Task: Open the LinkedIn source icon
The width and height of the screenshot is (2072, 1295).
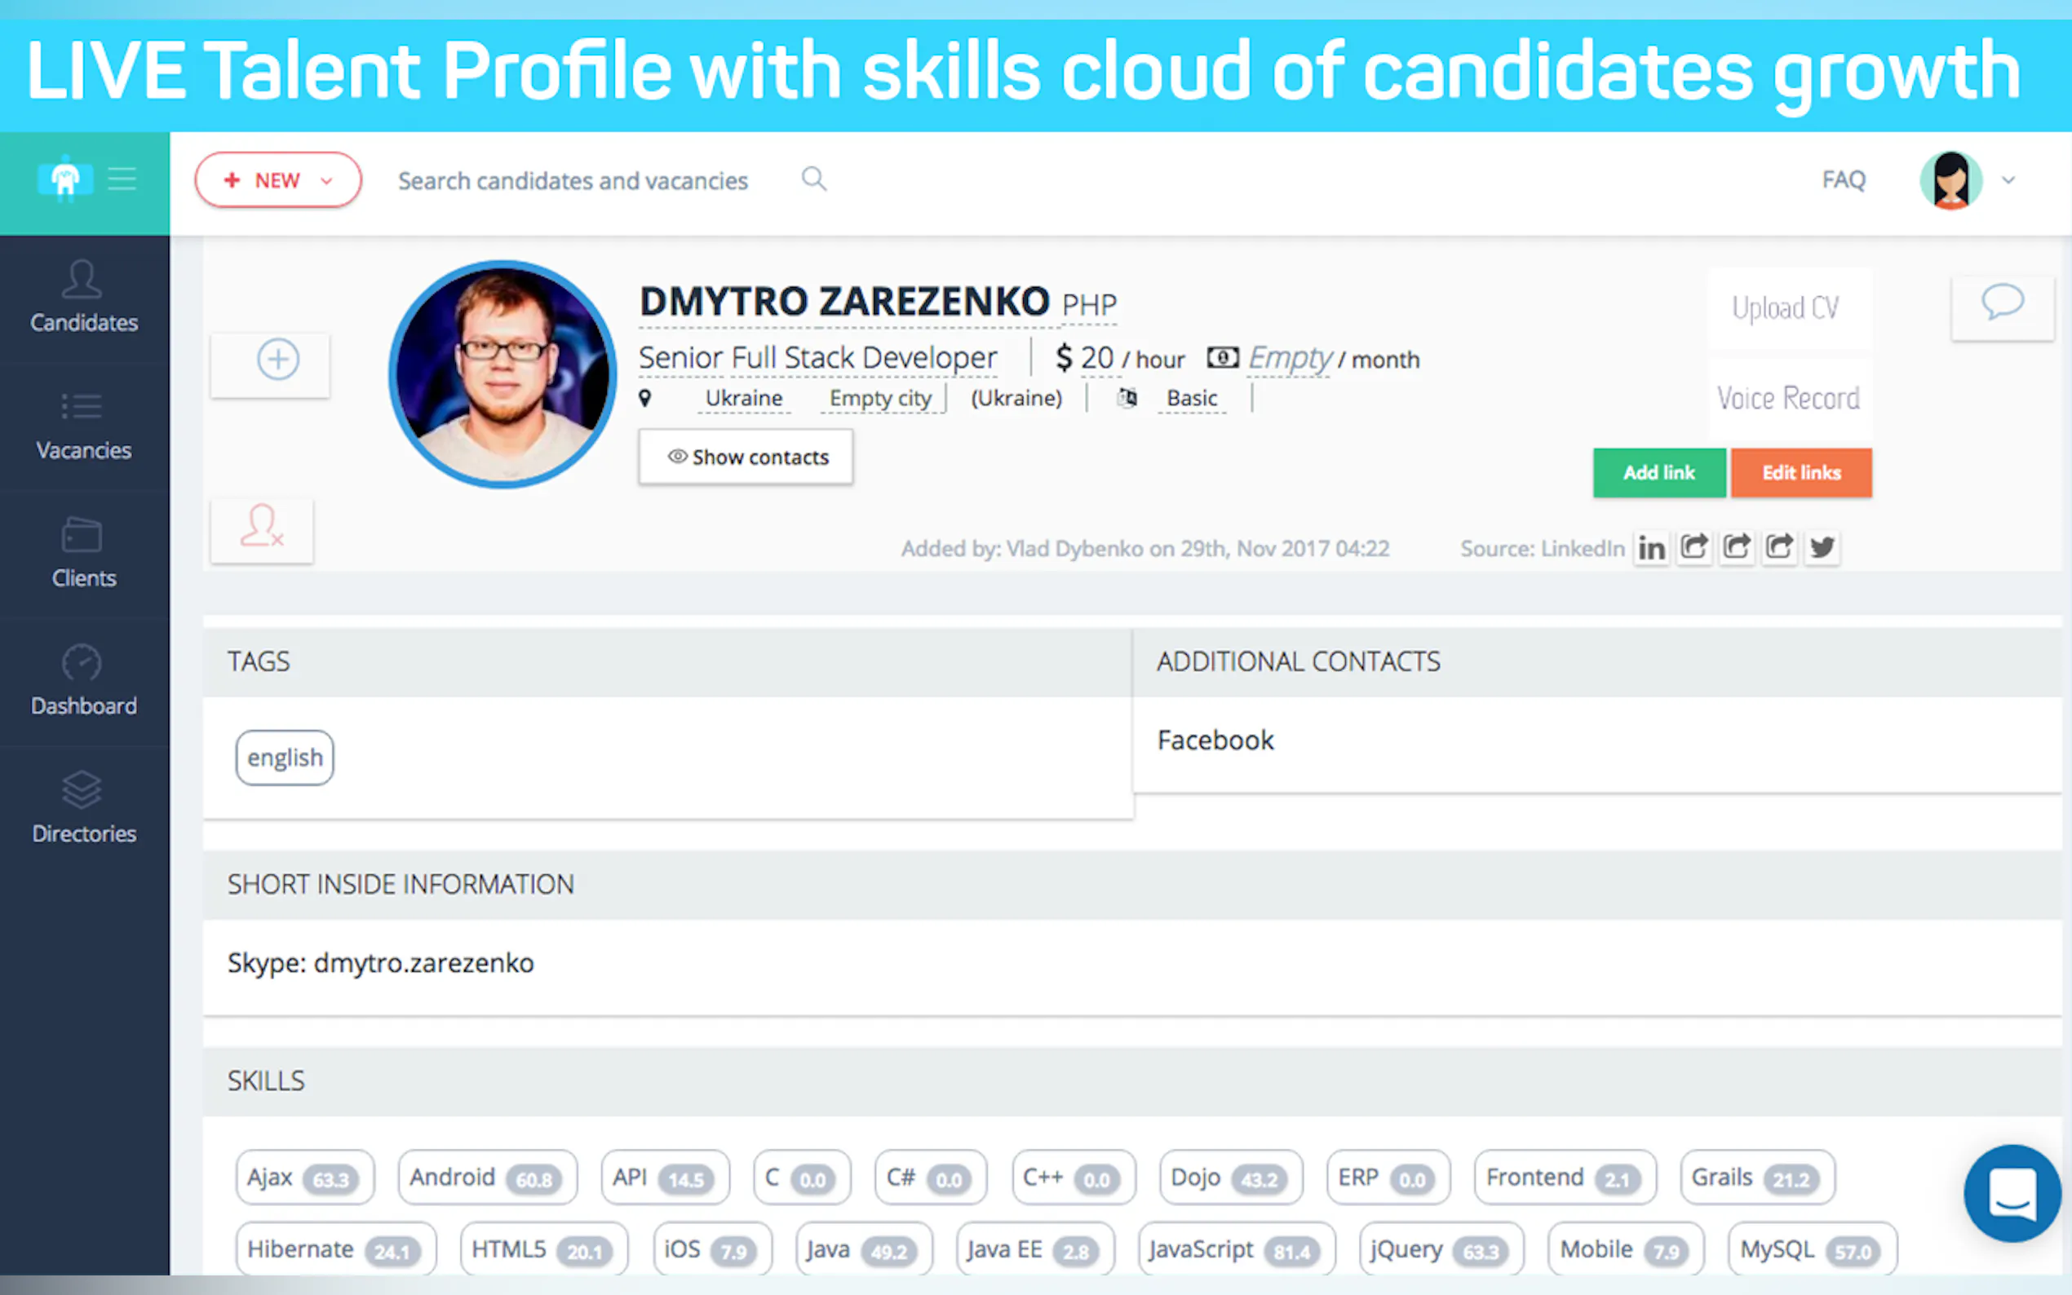Action: tap(1651, 547)
